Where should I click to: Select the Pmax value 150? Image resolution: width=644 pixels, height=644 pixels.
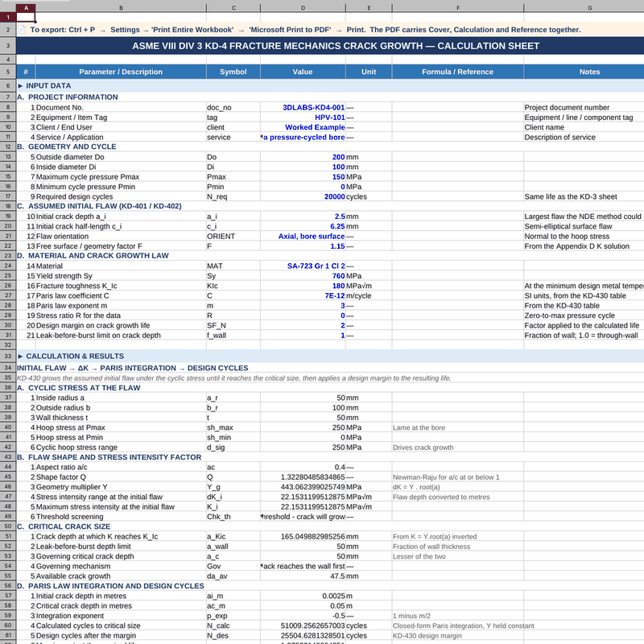[x=303, y=176]
